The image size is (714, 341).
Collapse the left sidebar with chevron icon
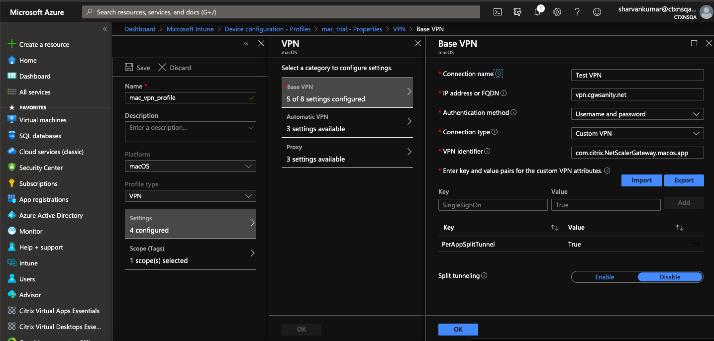tap(105, 29)
